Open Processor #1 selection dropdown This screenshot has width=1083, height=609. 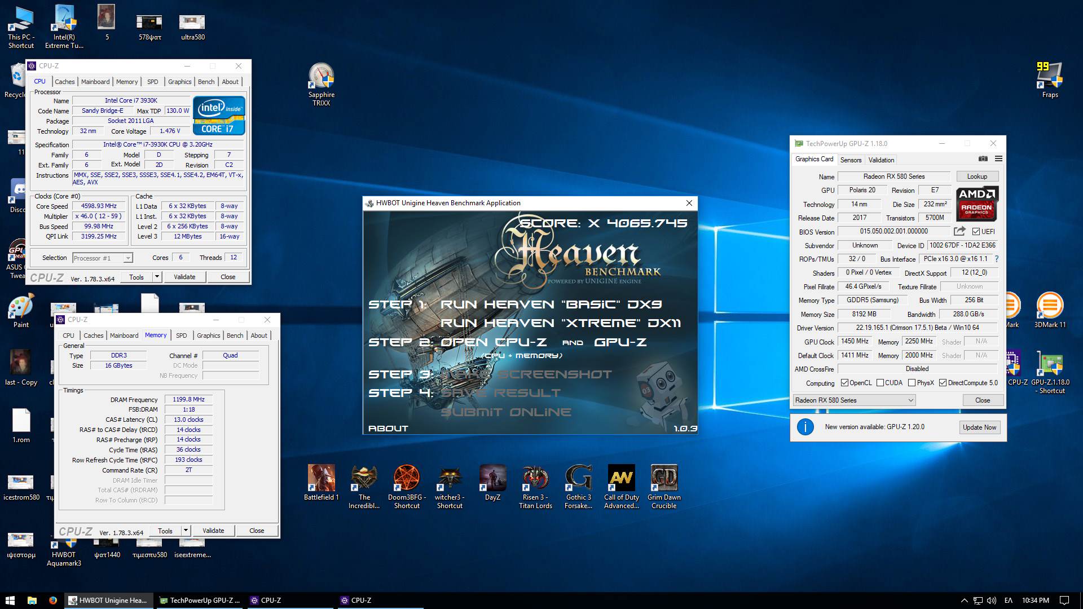102,258
